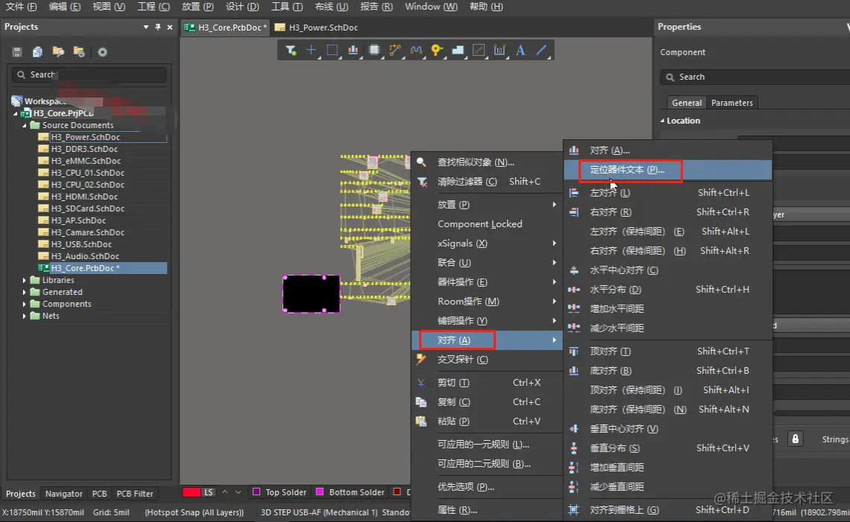Click the 查找相似对象 magnifier icon
The height and width of the screenshot is (522, 850).
421,162
